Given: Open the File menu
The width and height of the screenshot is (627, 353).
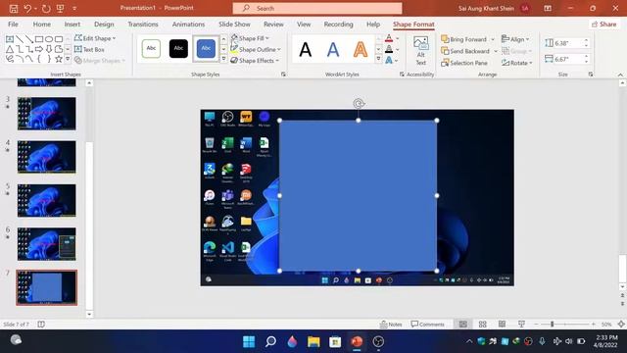Looking at the screenshot, I should pos(13,25).
